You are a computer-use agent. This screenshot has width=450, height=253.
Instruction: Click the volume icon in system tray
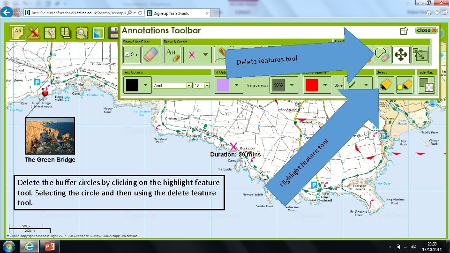tap(413, 247)
